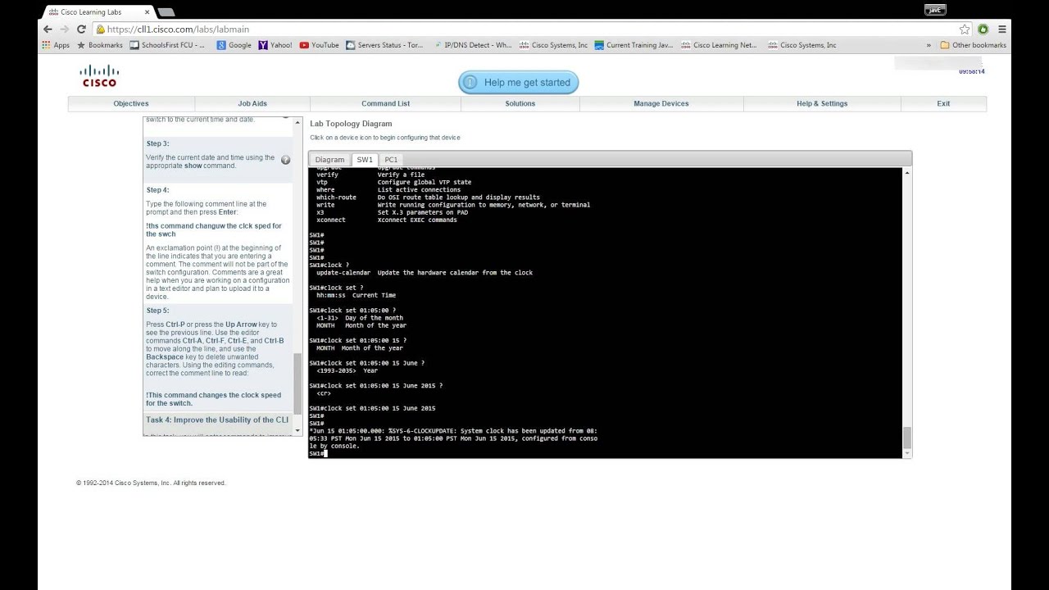This screenshot has height=590, width=1049.
Task: Select the PC1 device tab
Action: (391, 160)
